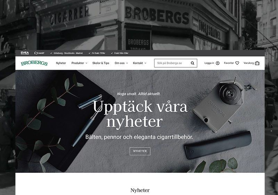Click the Frakt från 35kr text
Image resolution: width=278 pixels, height=195 pixels.
[x=121, y=53]
